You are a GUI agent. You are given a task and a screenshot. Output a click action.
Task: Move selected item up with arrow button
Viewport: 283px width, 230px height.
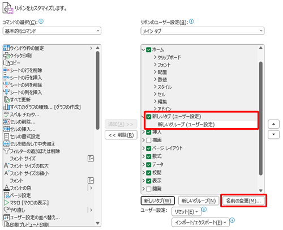tap(273, 124)
